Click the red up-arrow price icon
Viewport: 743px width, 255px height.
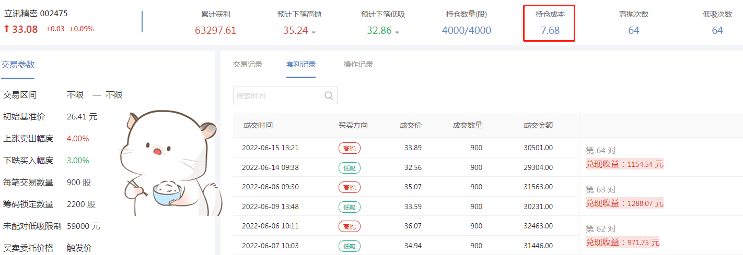tap(6, 29)
